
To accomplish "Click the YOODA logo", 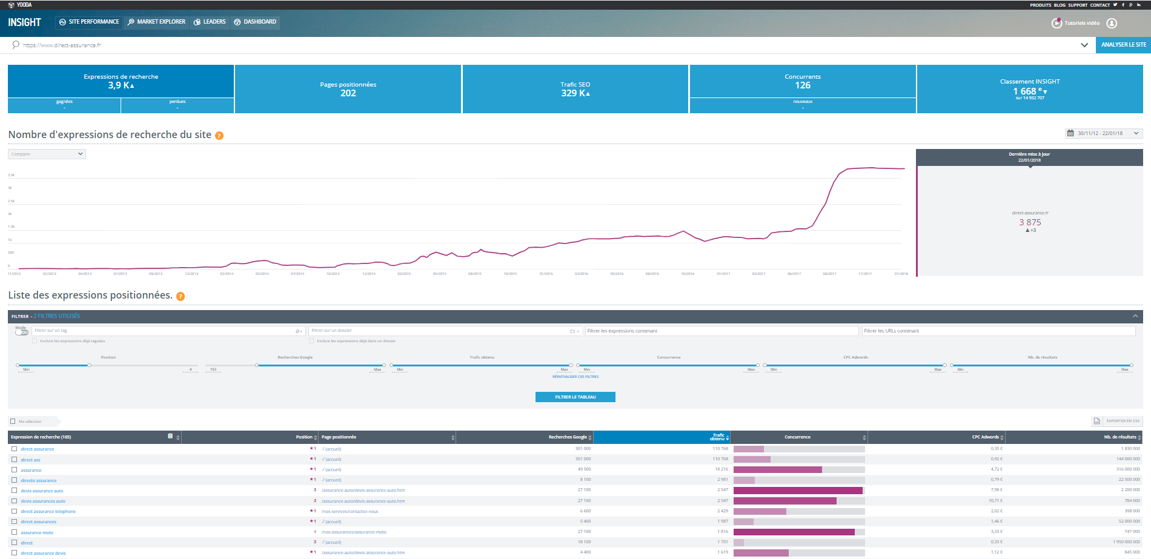I will pos(20,5).
